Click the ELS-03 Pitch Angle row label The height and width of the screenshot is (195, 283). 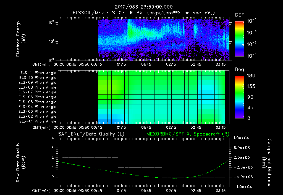(x=38, y=112)
